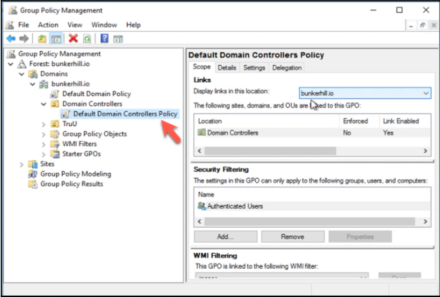Click the Domain Controllers OU icon in tree
This screenshot has height=297, width=440.
point(55,104)
